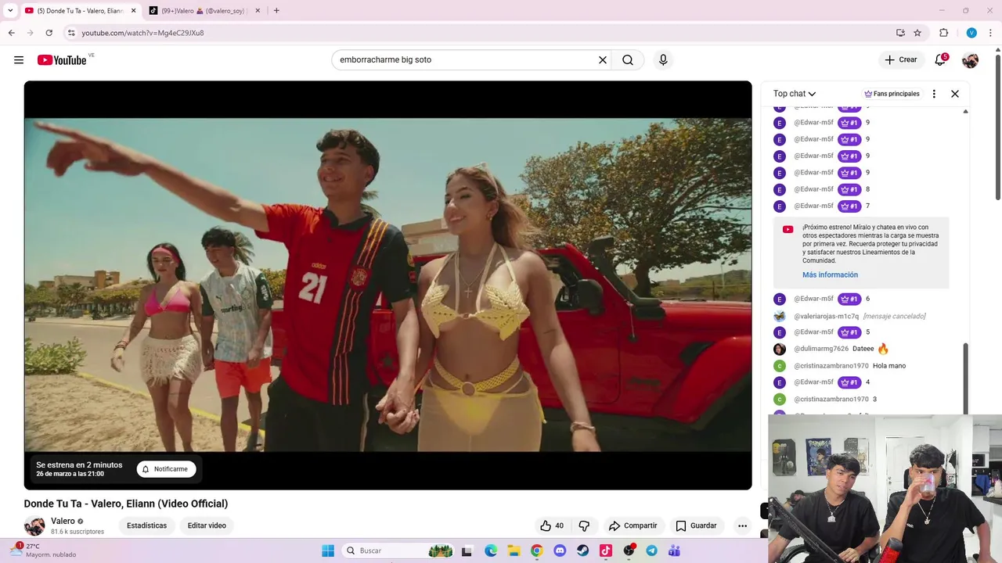
Task: View site information icon in address bar
Action: point(71,33)
